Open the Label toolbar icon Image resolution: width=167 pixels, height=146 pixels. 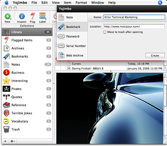(x=42, y=16)
